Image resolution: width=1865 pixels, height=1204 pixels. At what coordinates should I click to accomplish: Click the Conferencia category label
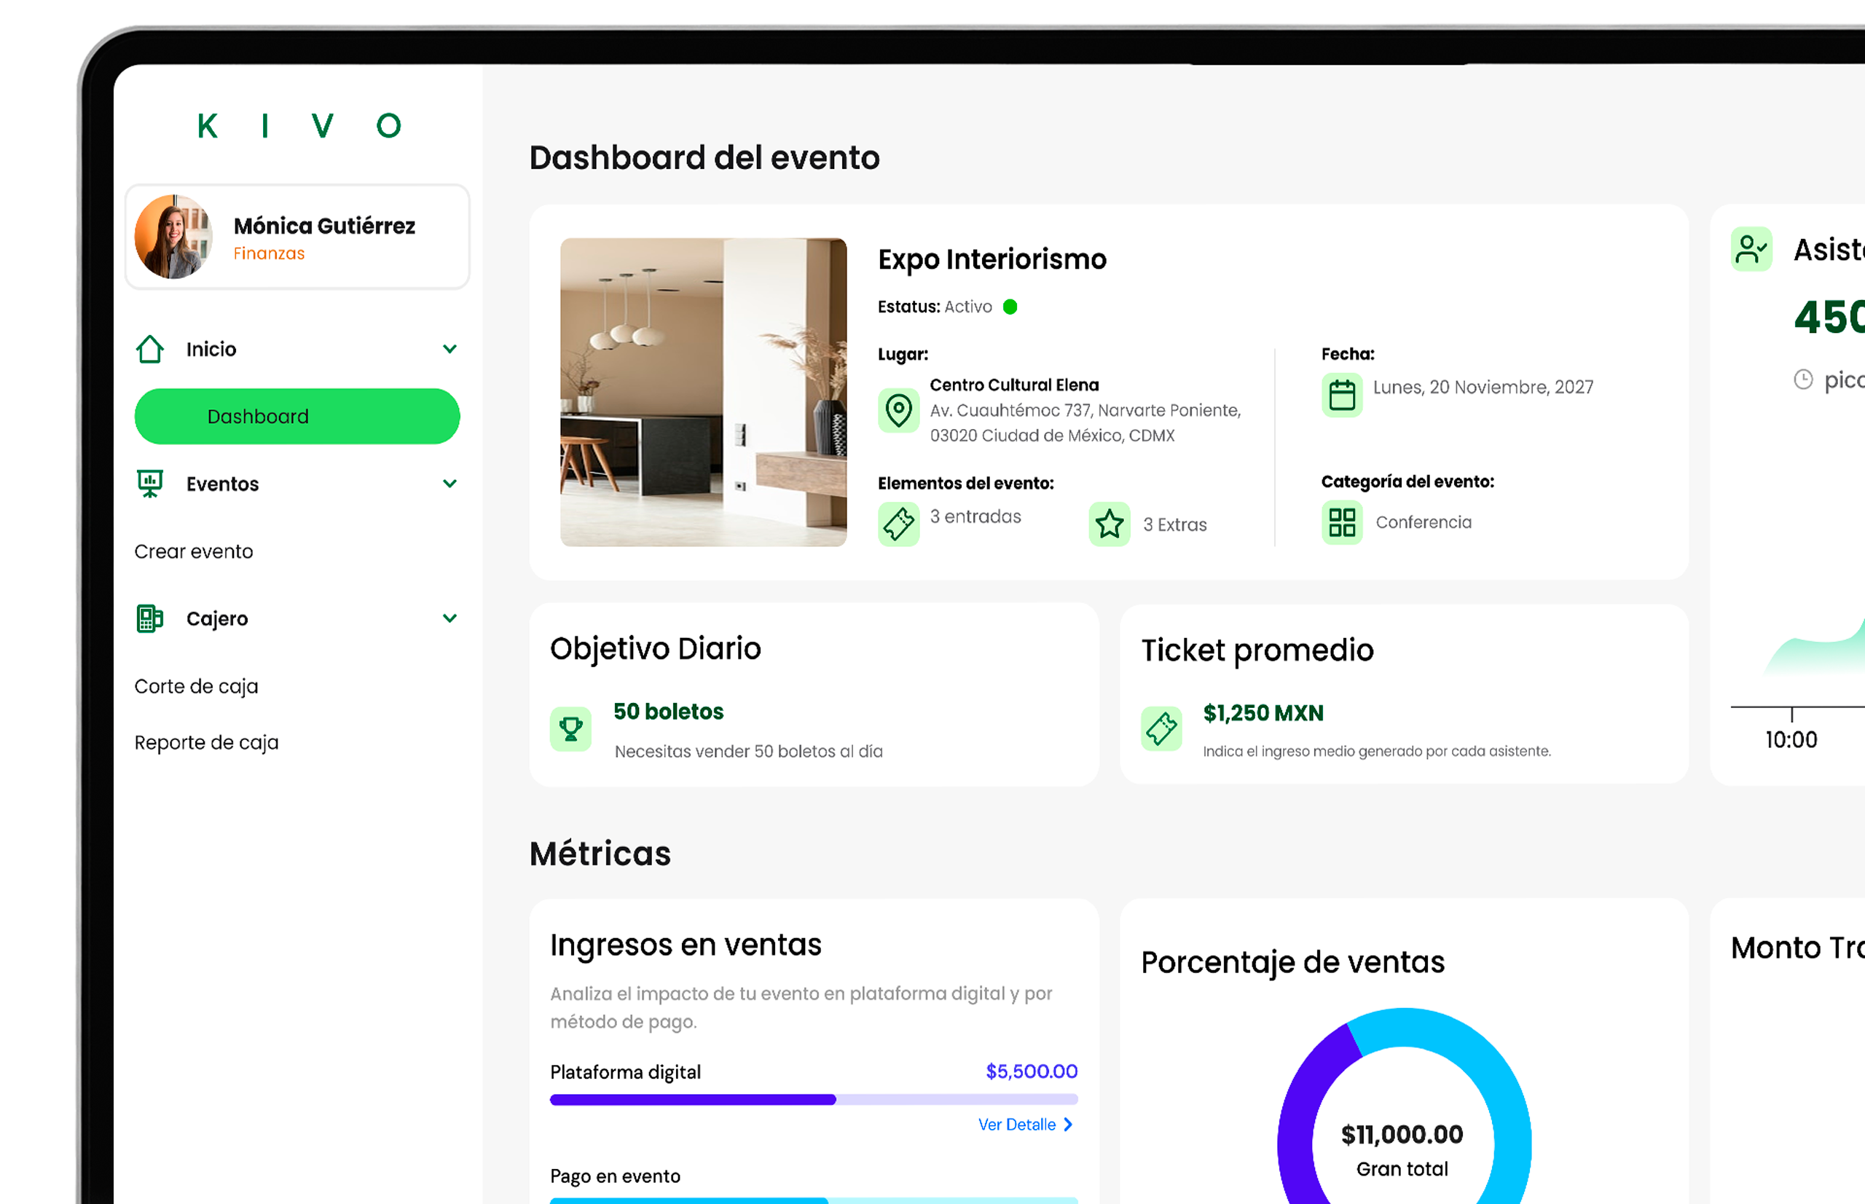[1424, 522]
